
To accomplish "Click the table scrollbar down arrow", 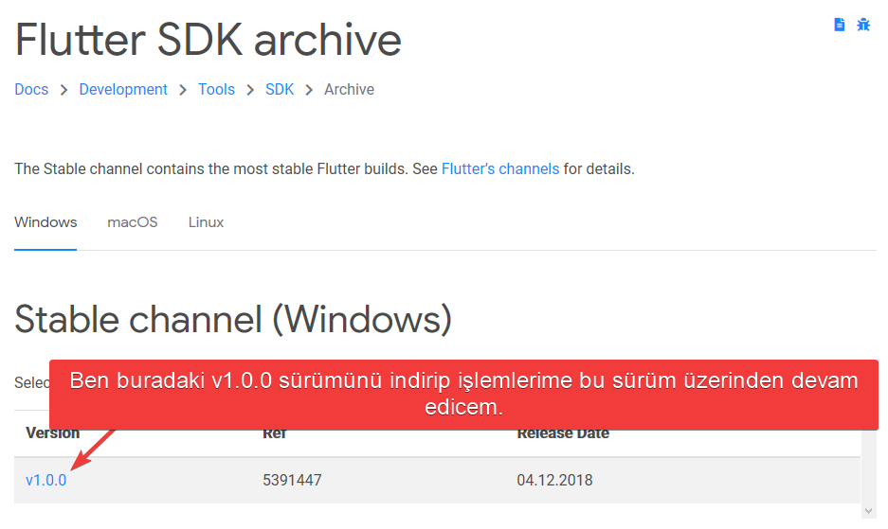I will coord(868,511).
